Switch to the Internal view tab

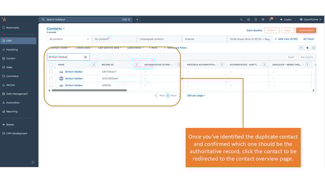coord(204,39)
